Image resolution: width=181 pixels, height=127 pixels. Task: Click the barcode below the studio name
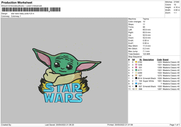point(31,10)
